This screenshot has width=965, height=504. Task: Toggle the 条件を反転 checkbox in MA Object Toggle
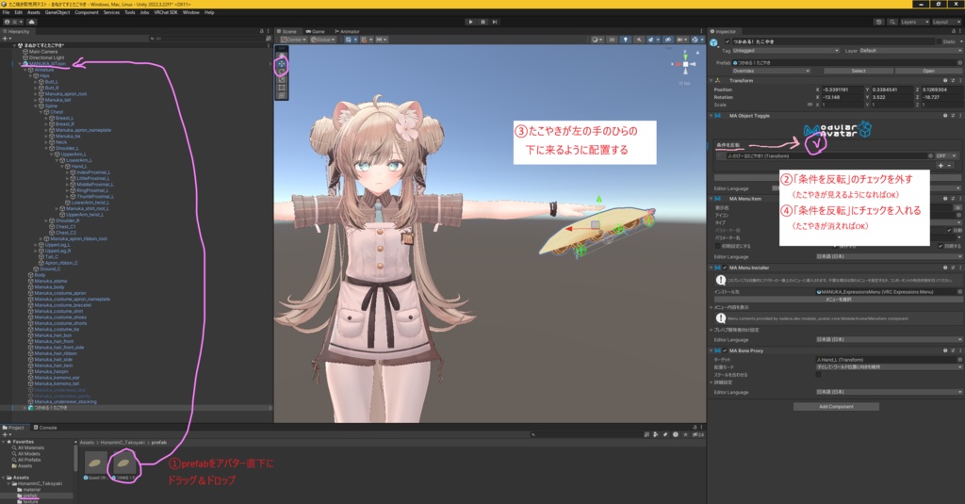click(816, 143)
